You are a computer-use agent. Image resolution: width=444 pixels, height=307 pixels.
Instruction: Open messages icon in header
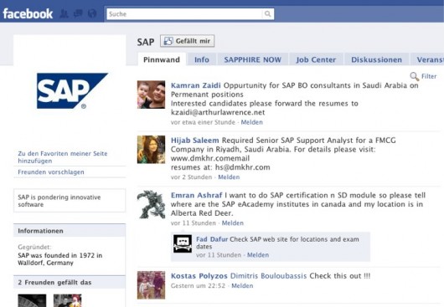click(78, 13)
